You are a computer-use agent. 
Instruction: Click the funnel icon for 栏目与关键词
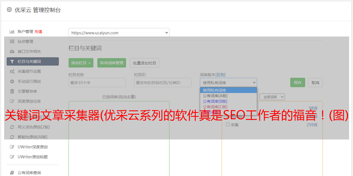coord(12,61)
